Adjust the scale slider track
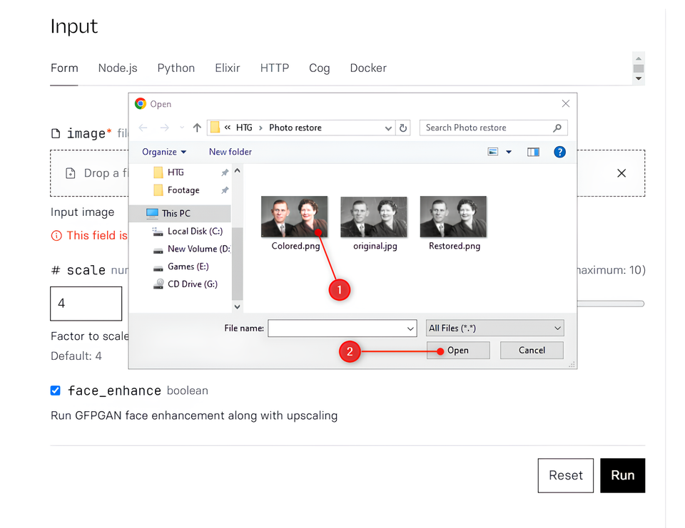 tap(610, 304)
